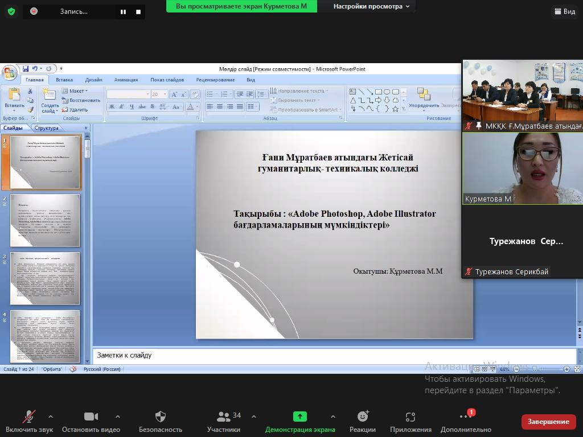Toggle text shadow (S) formatting
583x437 pixels.
pos(152,107)
